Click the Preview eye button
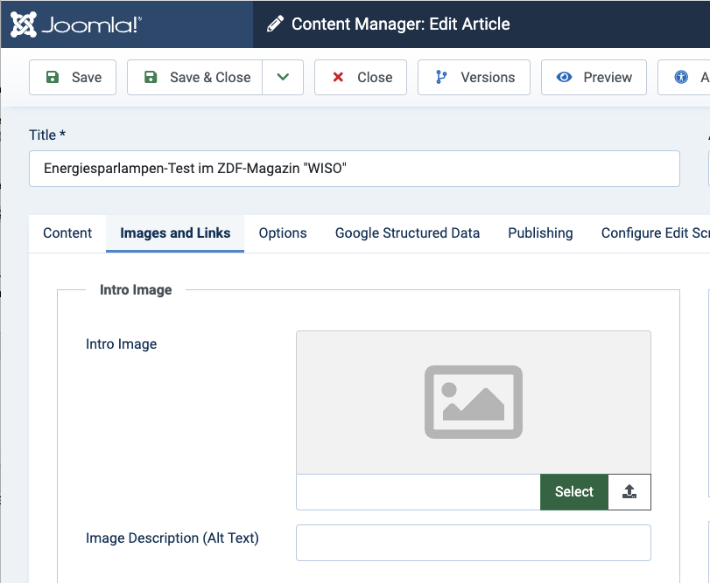Image resolution: width=710 pixels, height=583 pixels. tap(594, 77)
